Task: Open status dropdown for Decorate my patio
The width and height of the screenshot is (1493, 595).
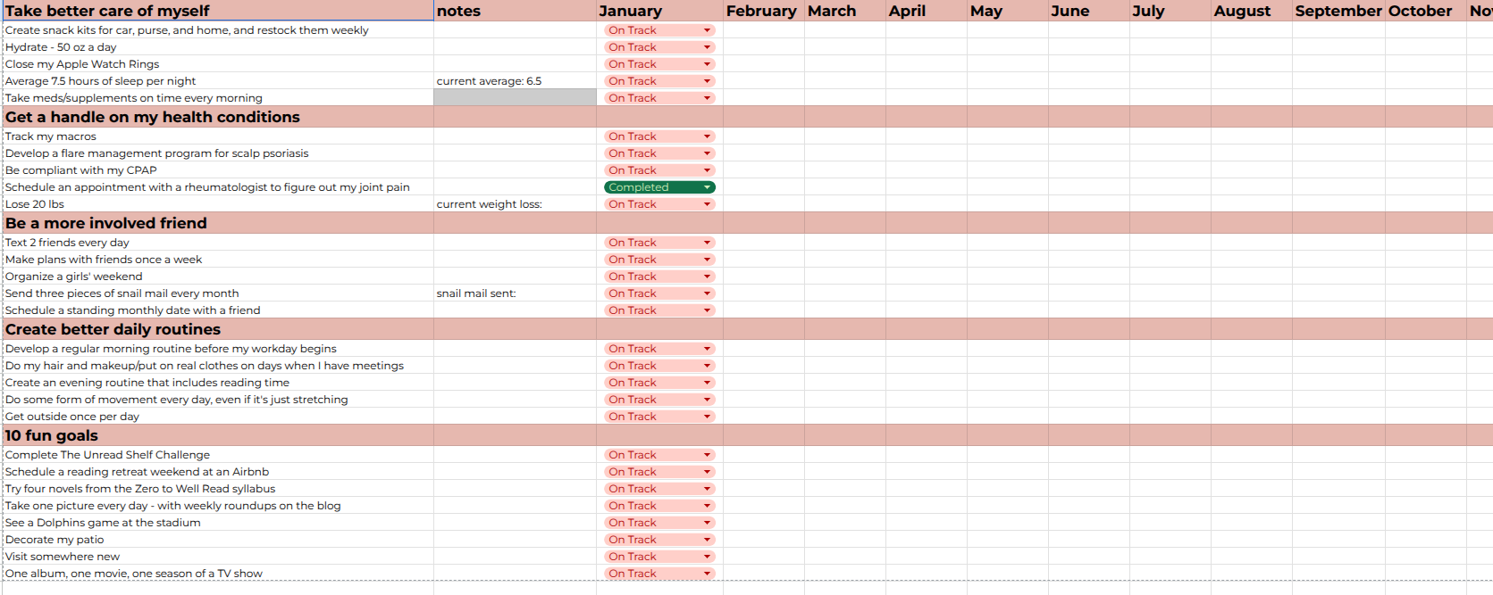Action: [707, 540]
